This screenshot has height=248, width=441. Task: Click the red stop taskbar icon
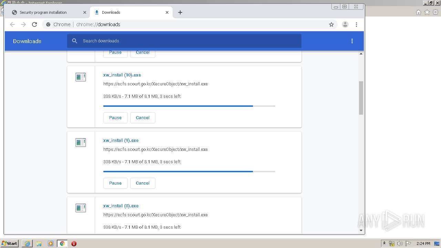pyautogui.click(x=74, y=244)
